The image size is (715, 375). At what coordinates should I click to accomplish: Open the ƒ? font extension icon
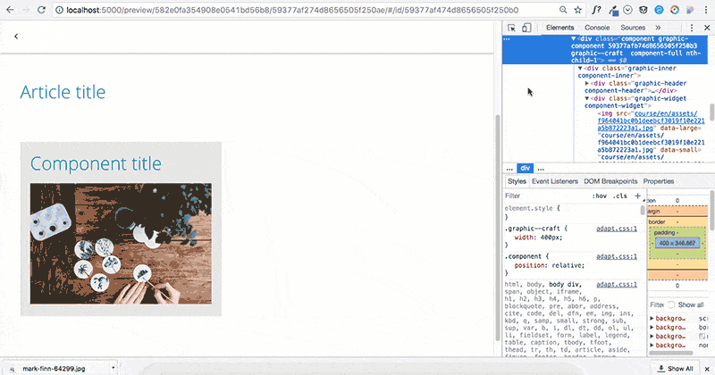(x=596, y=10)
